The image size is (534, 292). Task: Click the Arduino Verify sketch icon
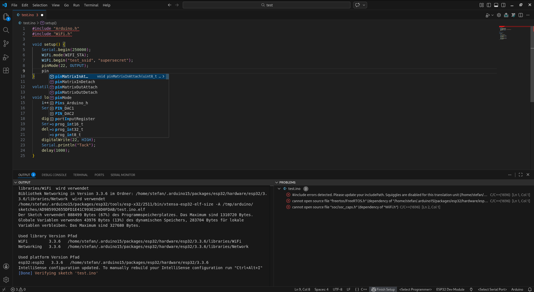tap(513, 15)
